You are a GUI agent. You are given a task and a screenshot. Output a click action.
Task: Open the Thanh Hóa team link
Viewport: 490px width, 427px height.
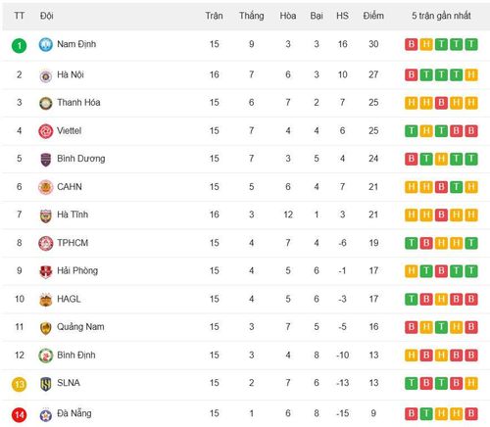click(78, 103)
